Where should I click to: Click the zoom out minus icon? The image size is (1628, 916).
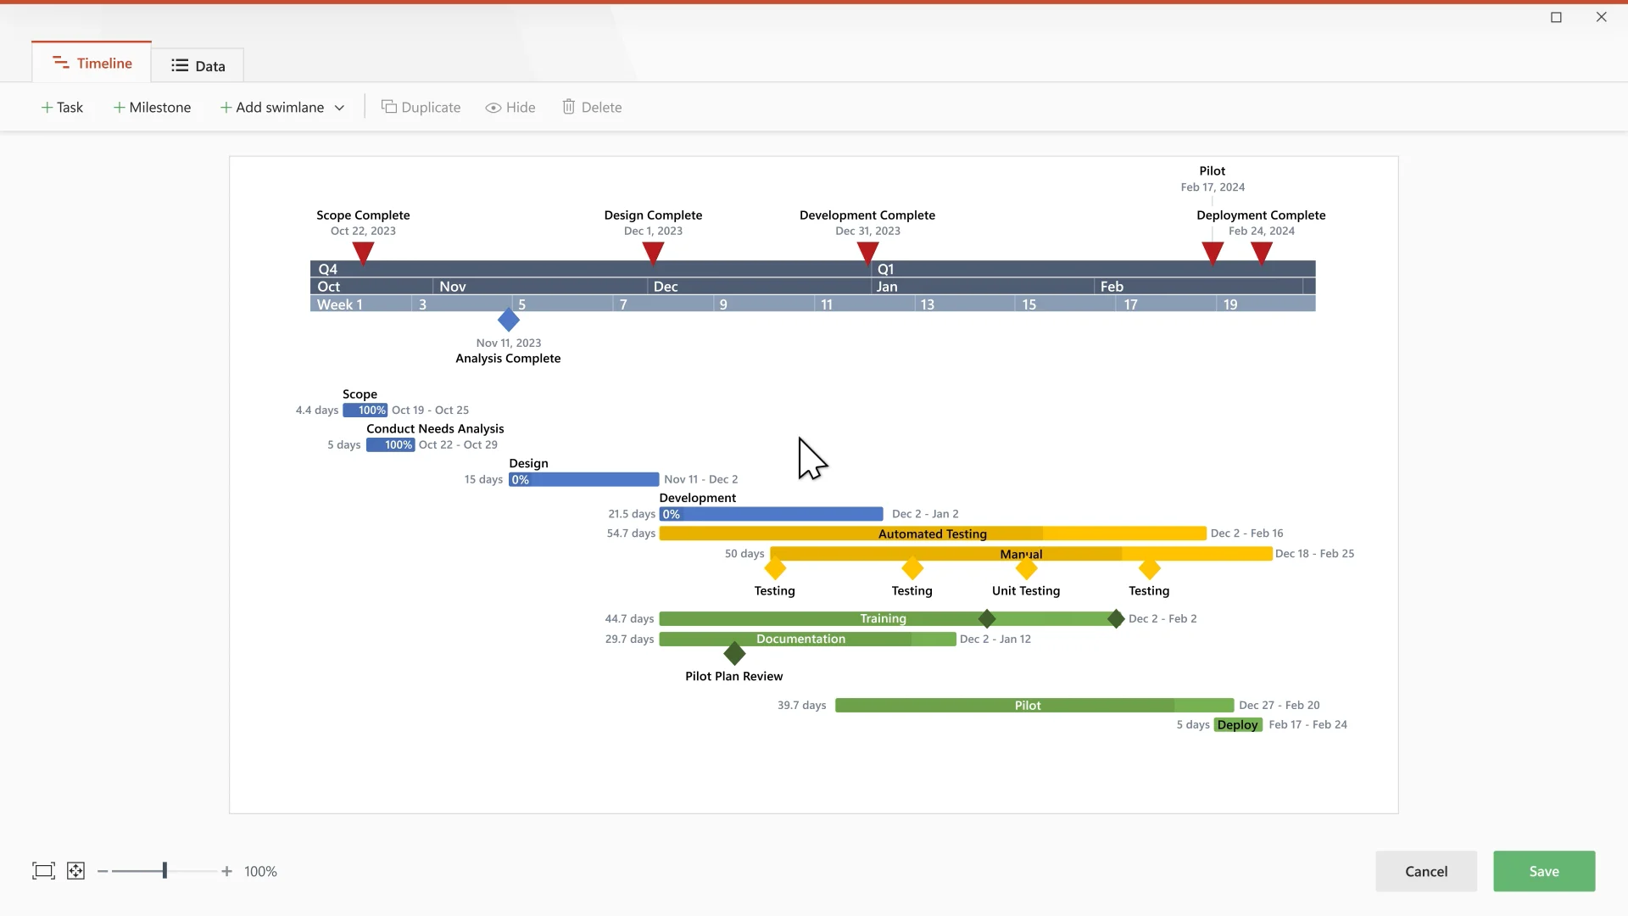(103, 871)
